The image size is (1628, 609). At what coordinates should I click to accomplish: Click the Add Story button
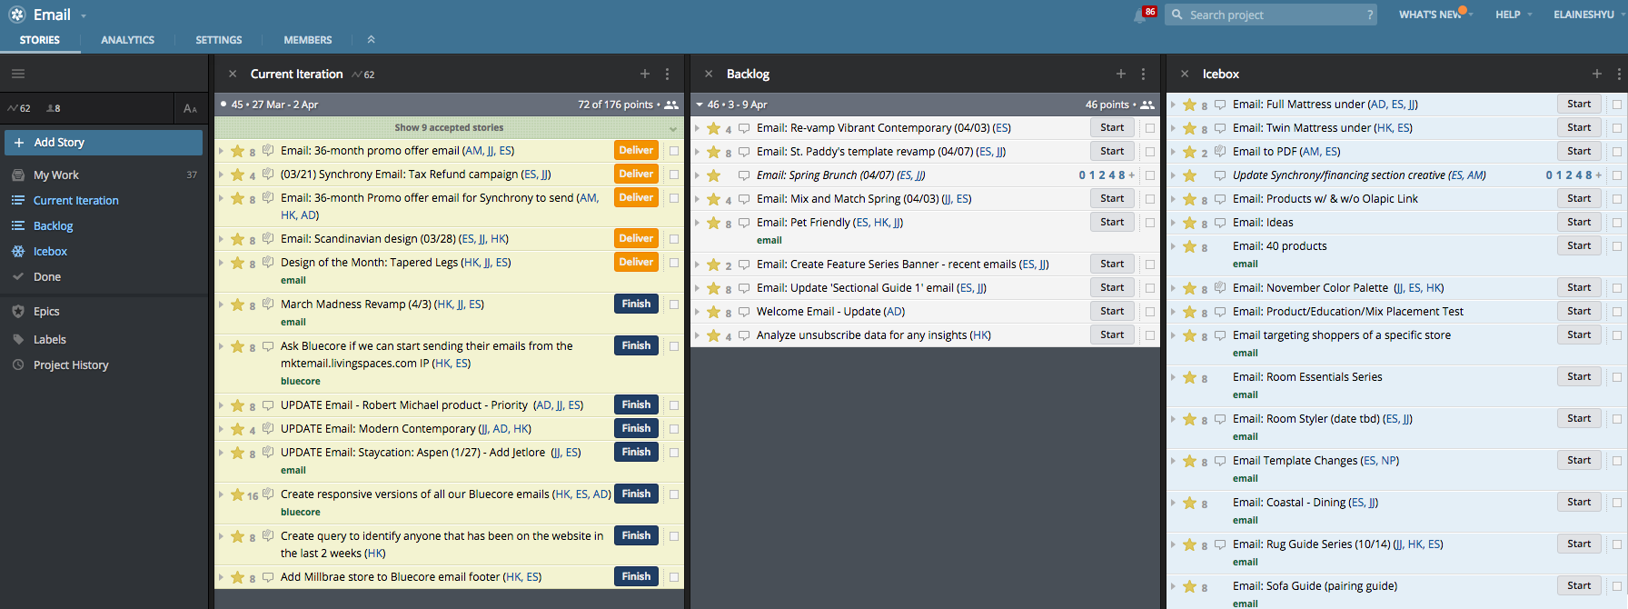point(104,143)
